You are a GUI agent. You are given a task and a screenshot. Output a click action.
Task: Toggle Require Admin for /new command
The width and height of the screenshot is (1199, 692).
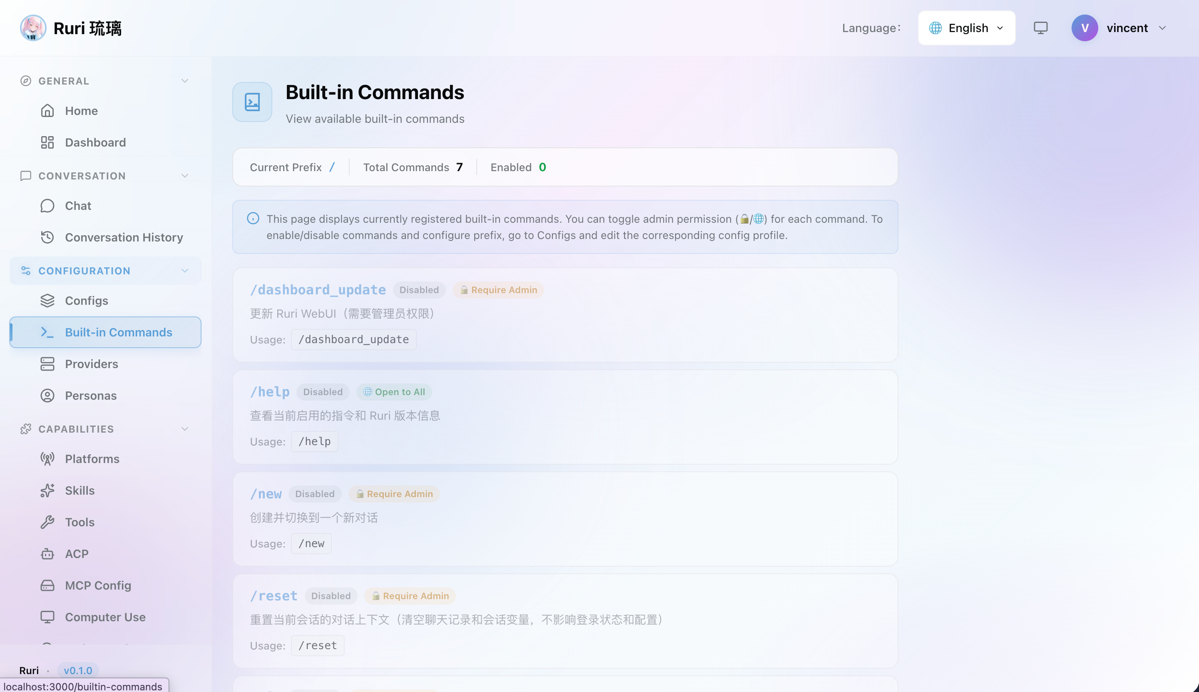(394, 494)
